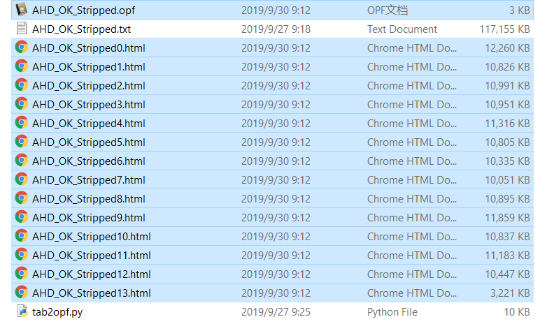Click Chrome icon for AHD_OK_Stripped6.html
The height and width of the screenshot is (324, 547).
pyautogui.click(x=21, y=161)
